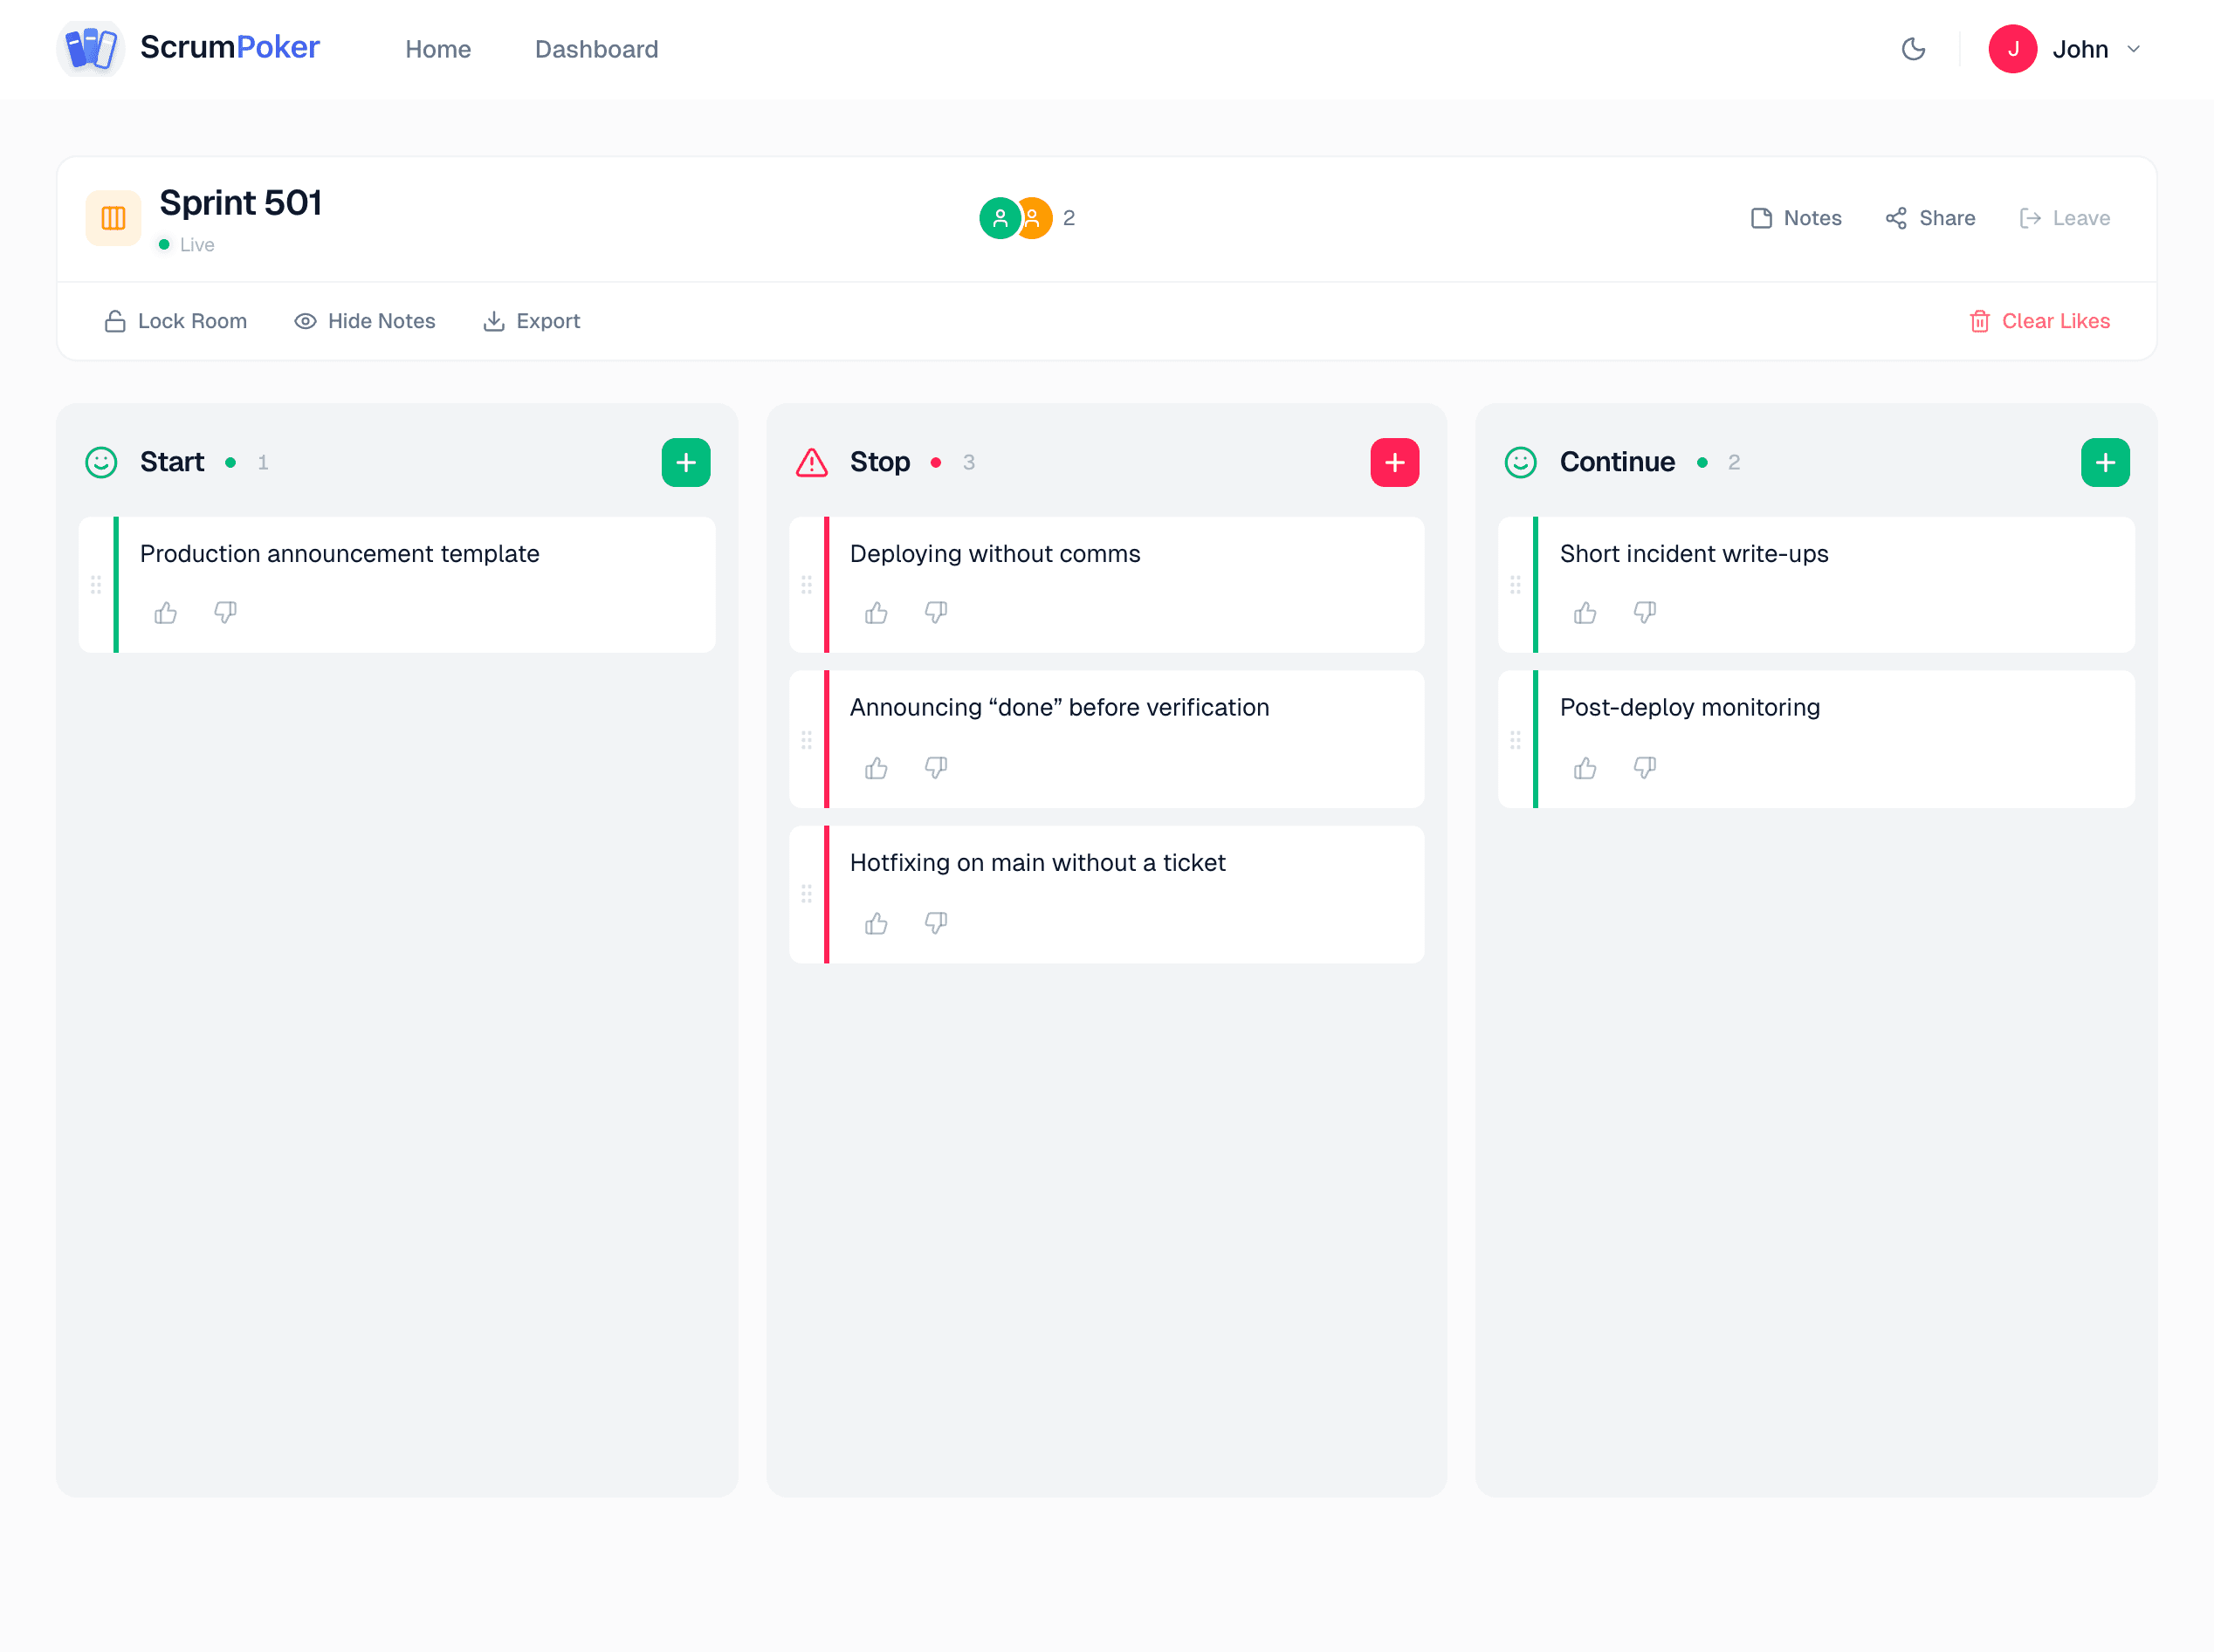Thumbs up Production announcement template card
Screen dimensions: 2214x1652
166,613
